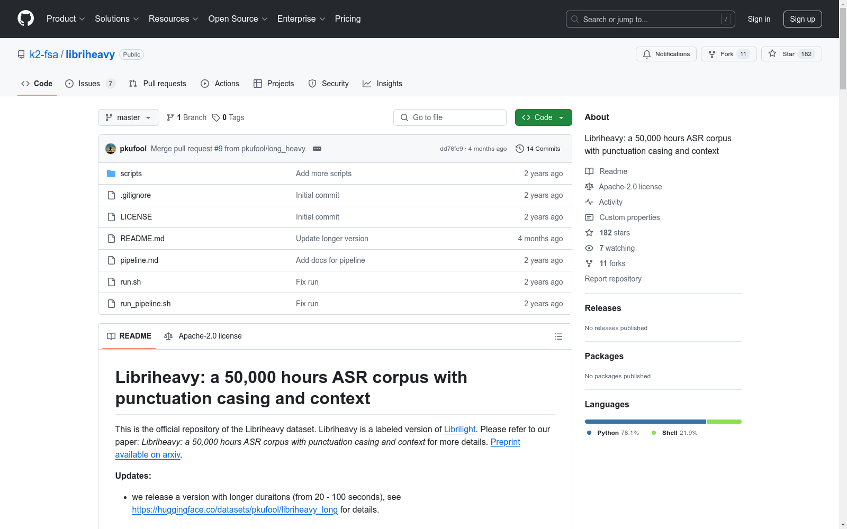
Task: Open the 'Update longer version' commit message
Action: pos(332,239)
